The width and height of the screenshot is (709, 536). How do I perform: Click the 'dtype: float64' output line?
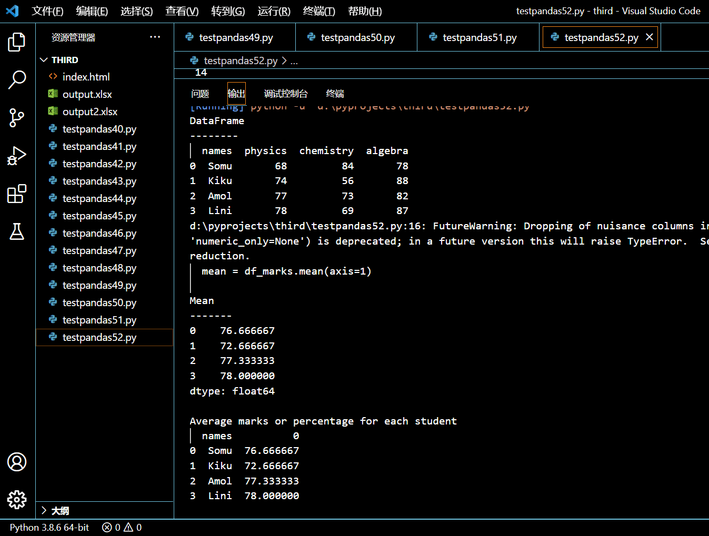pyautogui.click(x=232, y=391)
